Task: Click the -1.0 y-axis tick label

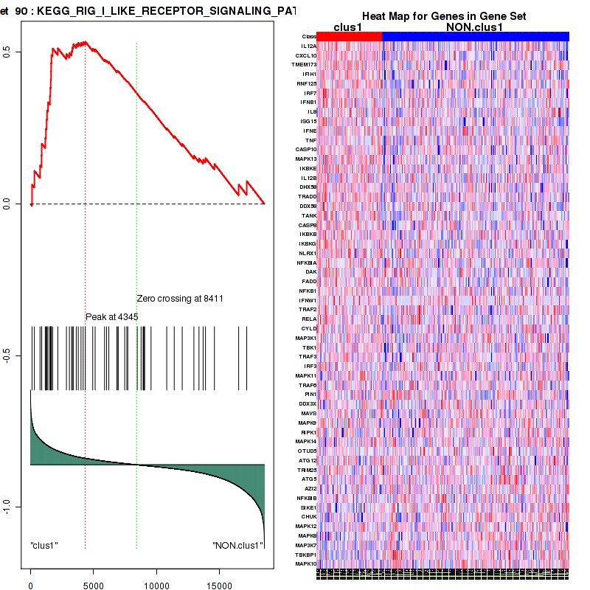Action: pos(7,505)
